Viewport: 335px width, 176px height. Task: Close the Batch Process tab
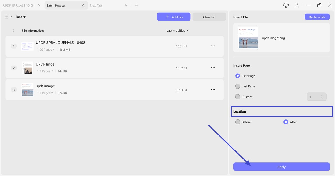tap(83, 5)
